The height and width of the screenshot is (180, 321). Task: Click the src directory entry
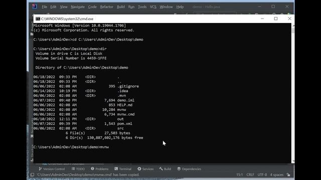[x=120, y=128]
